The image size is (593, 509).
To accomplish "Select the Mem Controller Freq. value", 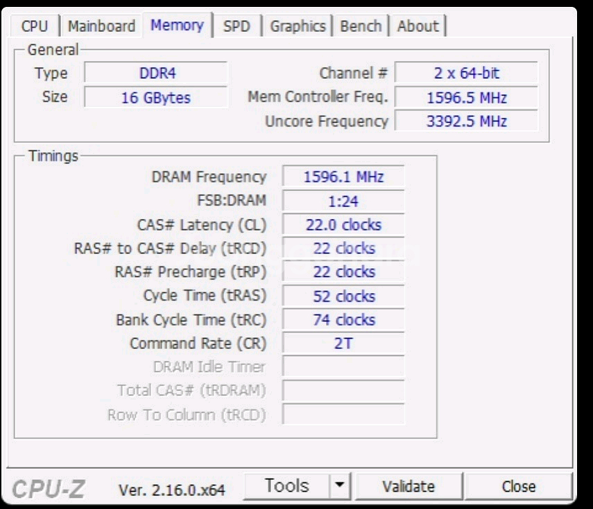I will [466, 98].
